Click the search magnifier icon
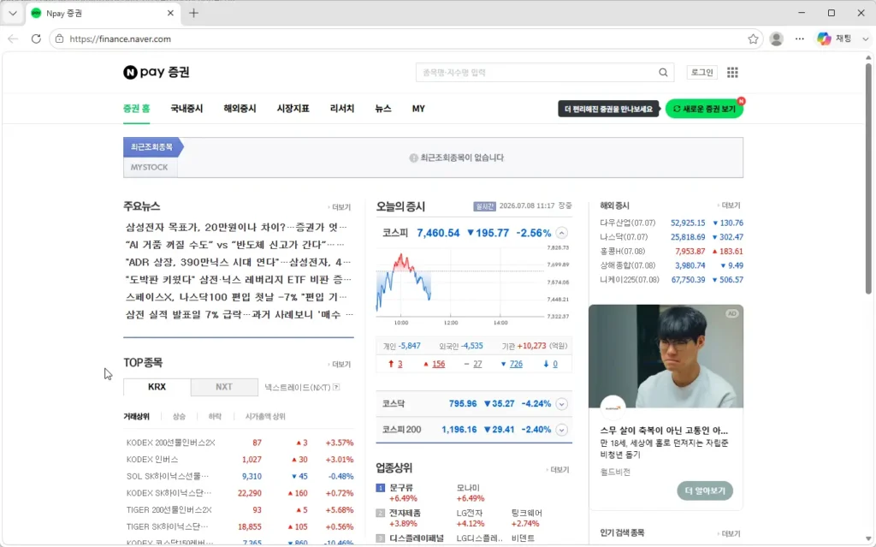The image size is (876, 547). click(x=663, y=72)
